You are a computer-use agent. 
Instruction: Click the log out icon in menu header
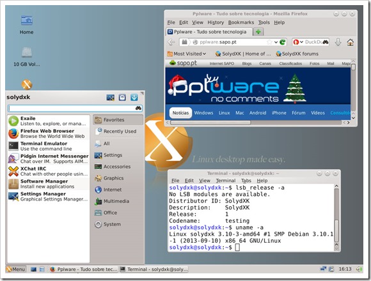coord(134,98)
